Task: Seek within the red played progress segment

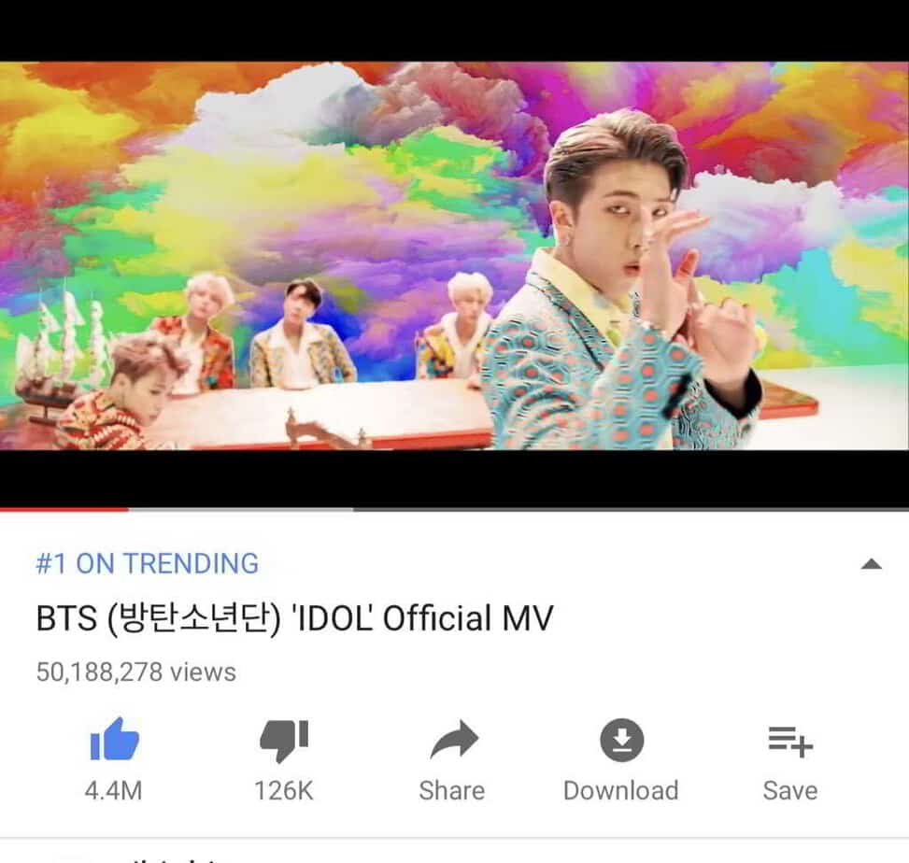Action: tap(64, 509)
